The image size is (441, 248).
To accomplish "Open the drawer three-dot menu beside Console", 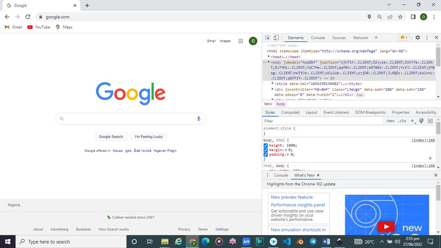I will 267,175.
